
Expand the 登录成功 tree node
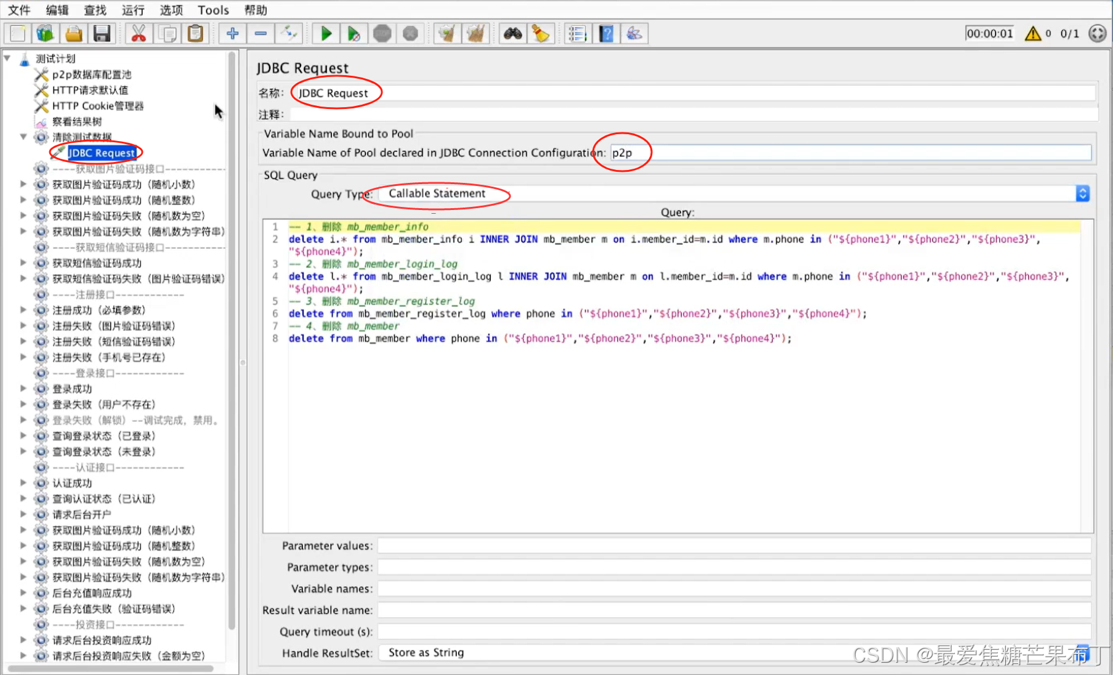[23, 389]
